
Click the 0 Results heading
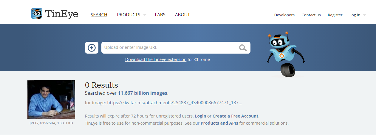(x=101, y=85)
